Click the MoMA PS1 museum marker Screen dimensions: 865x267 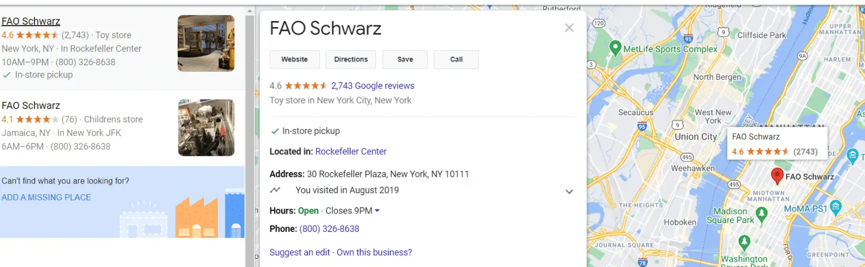(836, 207)
